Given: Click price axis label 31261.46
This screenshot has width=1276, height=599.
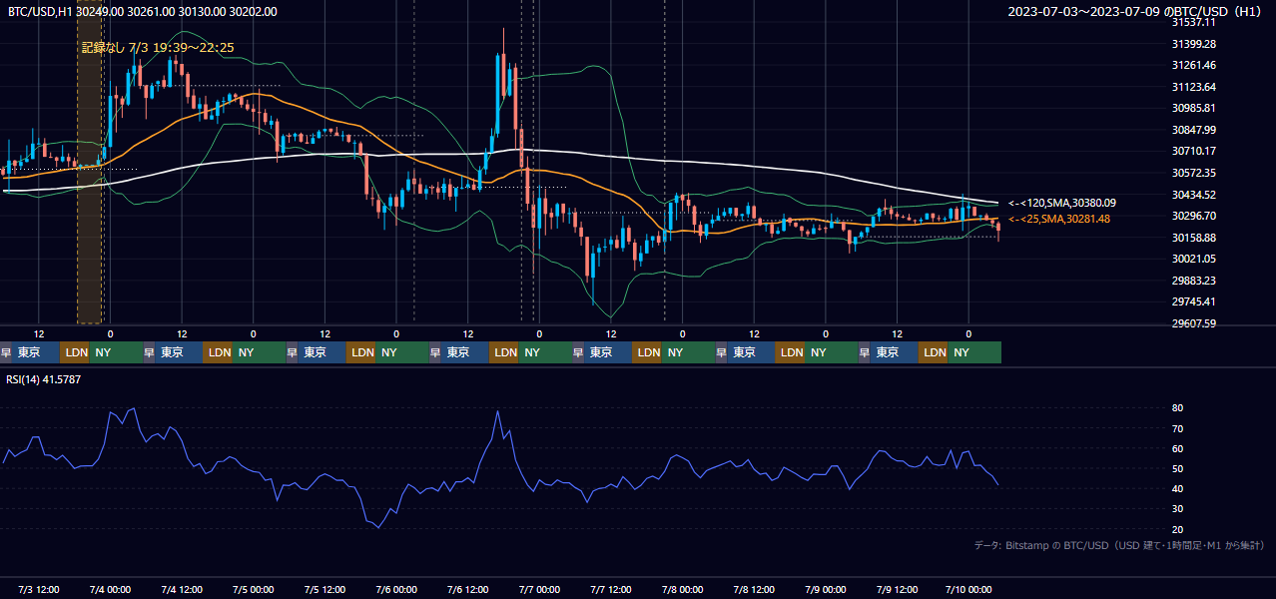Looking at the screenshot, I should [1193, 65].
